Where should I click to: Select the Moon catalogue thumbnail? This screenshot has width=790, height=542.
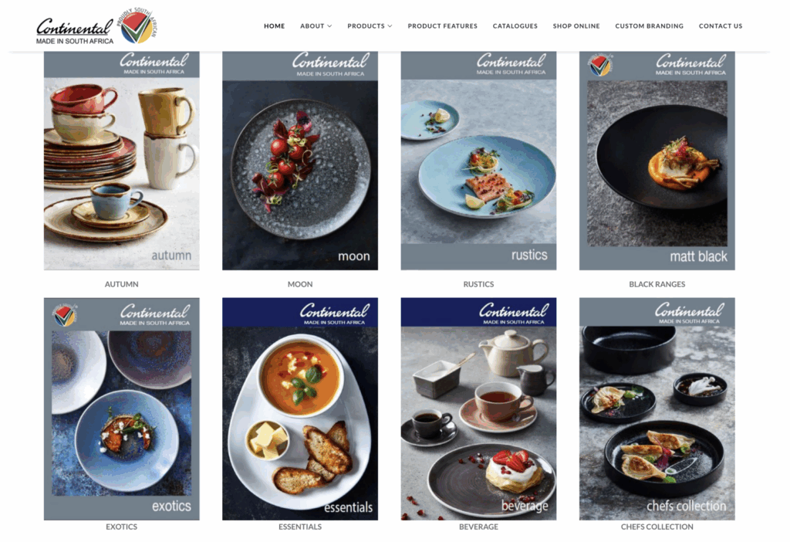(x=300, y=161)
